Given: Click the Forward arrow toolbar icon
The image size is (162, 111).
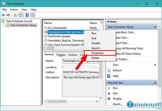Looking at the screenshot, I should pos(8,15).
